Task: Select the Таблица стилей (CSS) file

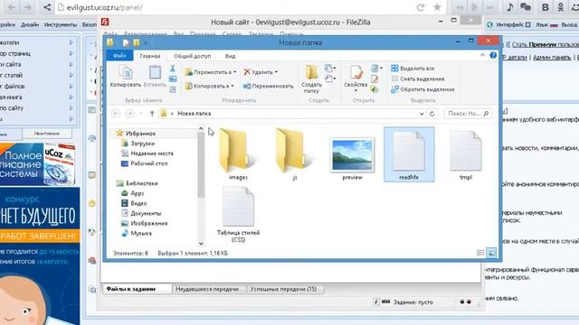Action: [x=238, y=214]
